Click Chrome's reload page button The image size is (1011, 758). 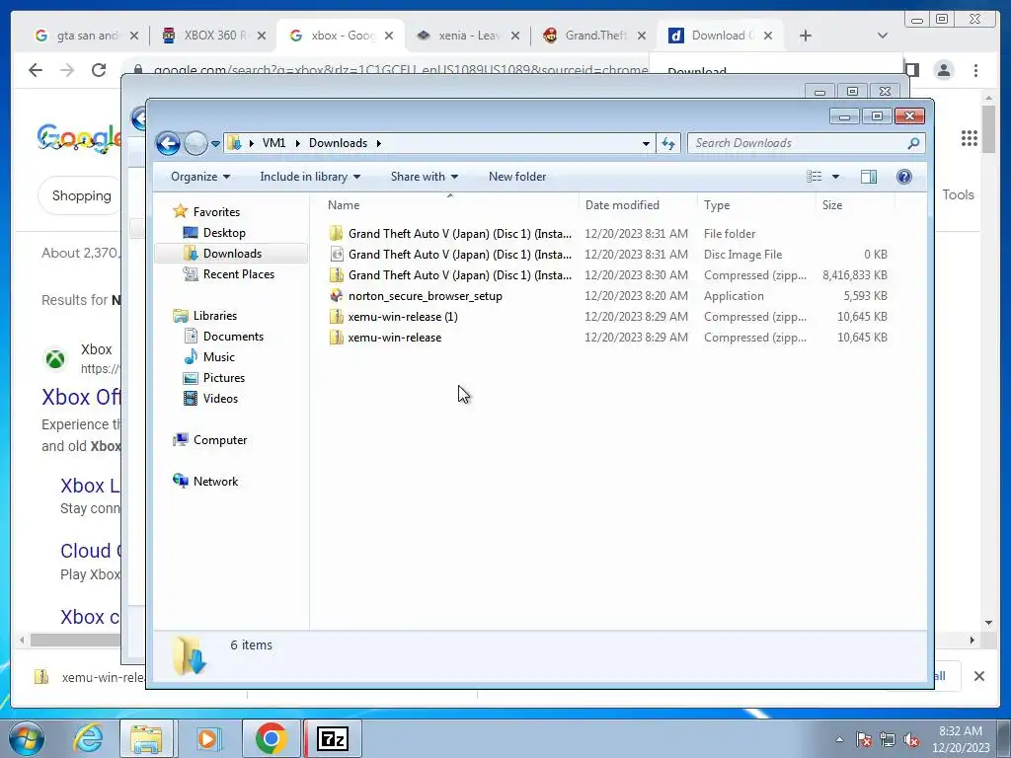tap(98, 70)
